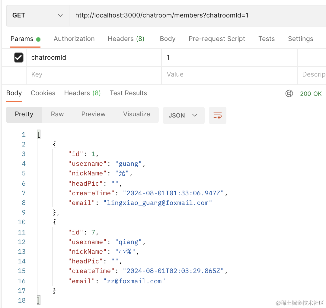Click the empty Value parameter field
Screen dimensions: 326x308
point(229,74)
